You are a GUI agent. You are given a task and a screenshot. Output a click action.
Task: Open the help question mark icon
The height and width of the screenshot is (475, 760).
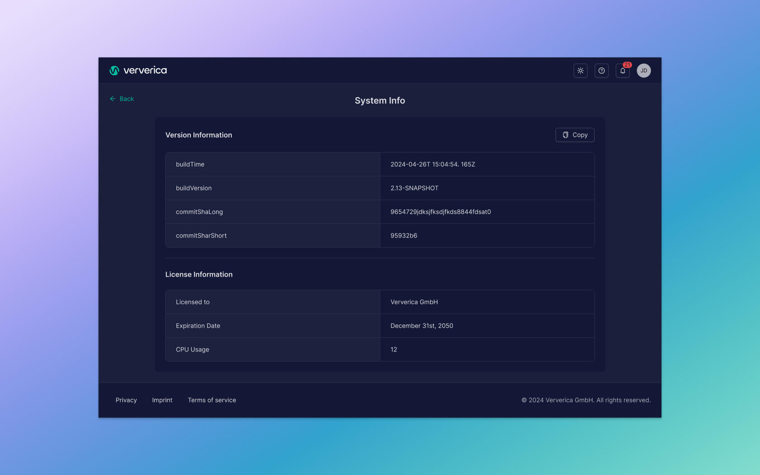tap(601, 71)
